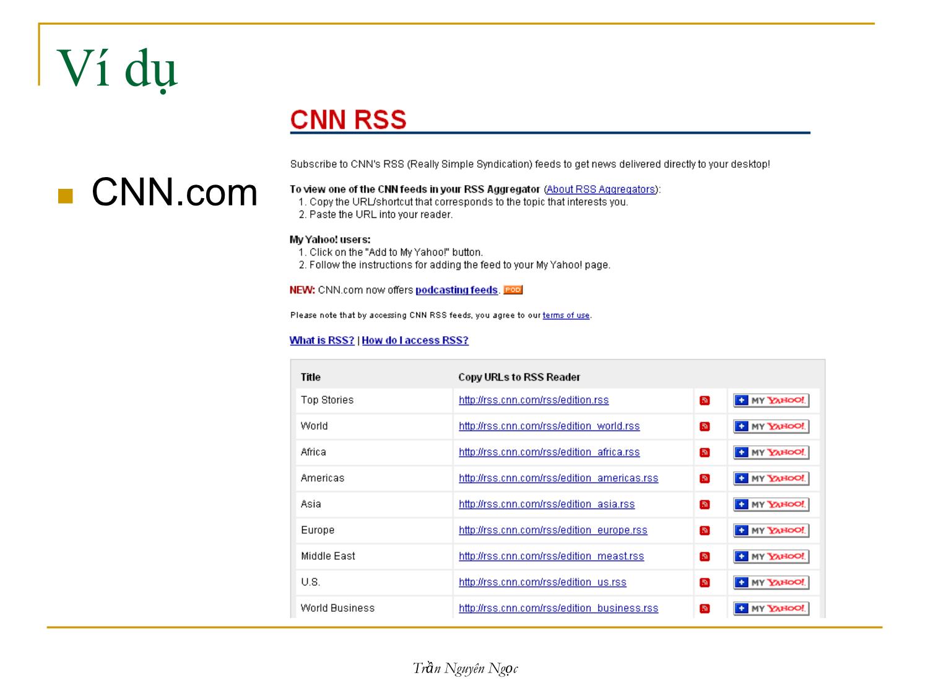Open the edition_europe.rss URL
This screenshot has width=928, height=696.
pyautogui.click(x=553, y=530)
